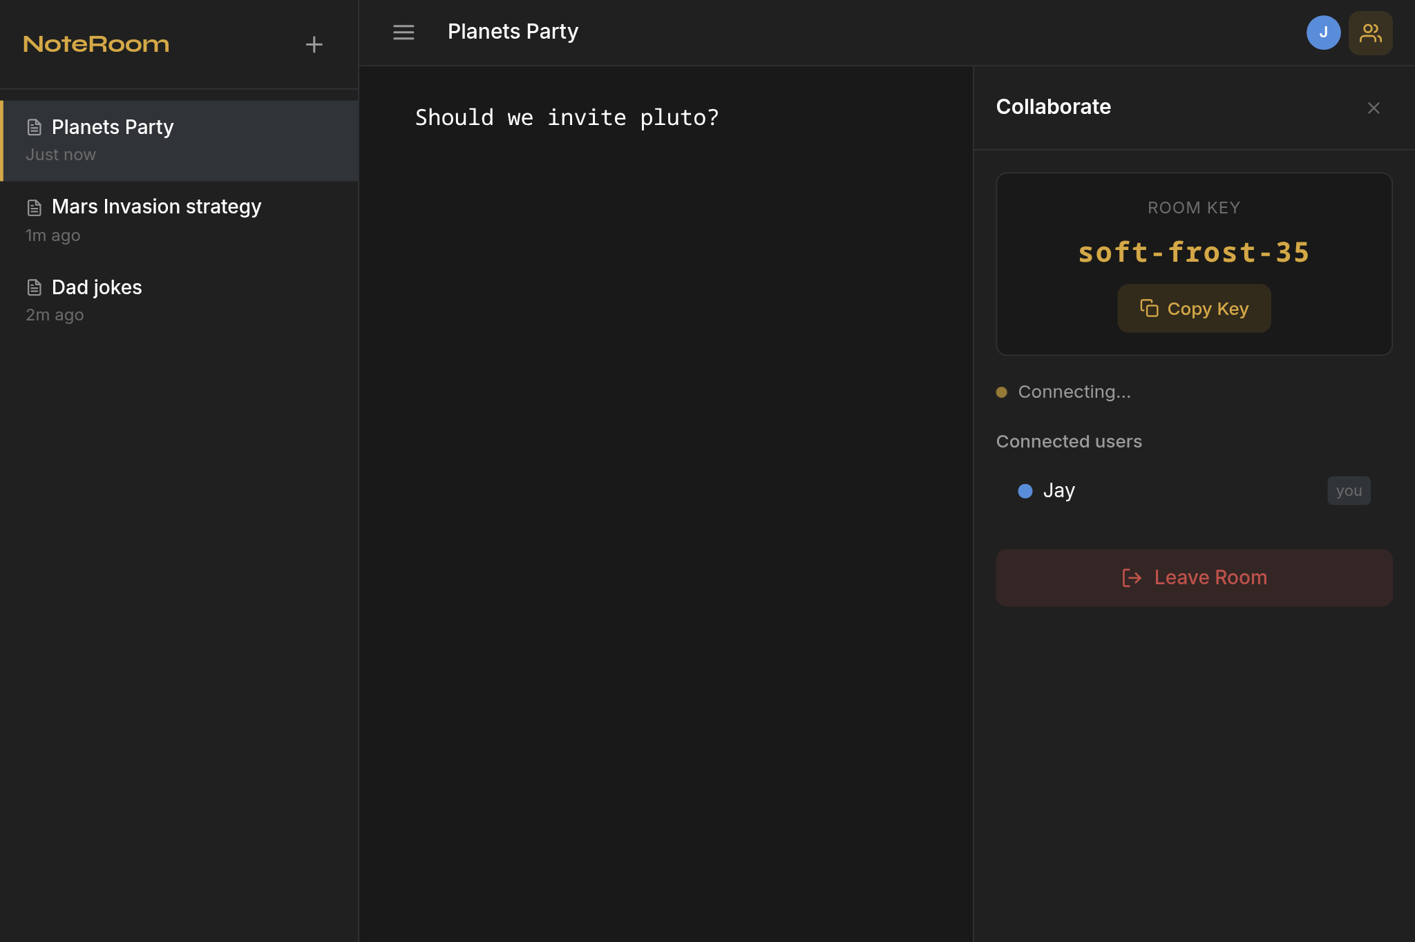Toggle the sidebar with the hamburger menu icon
The width and height of the screenshot is (1415, 942).
(x=403, y=32)
